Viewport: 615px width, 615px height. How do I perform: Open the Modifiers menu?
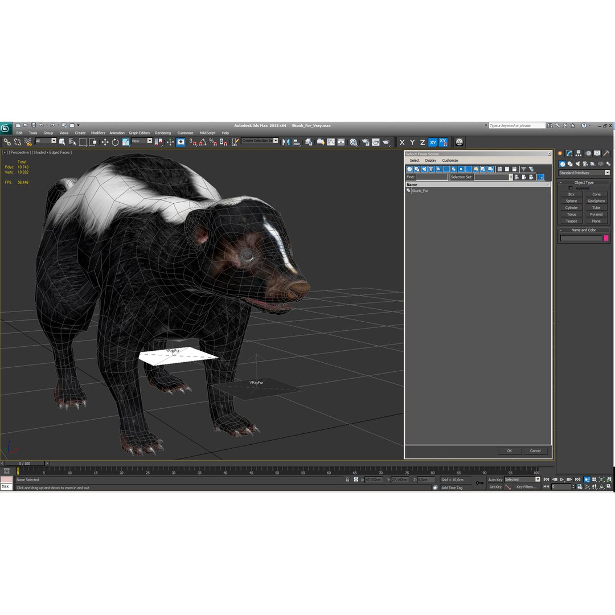tap(98, 133)
